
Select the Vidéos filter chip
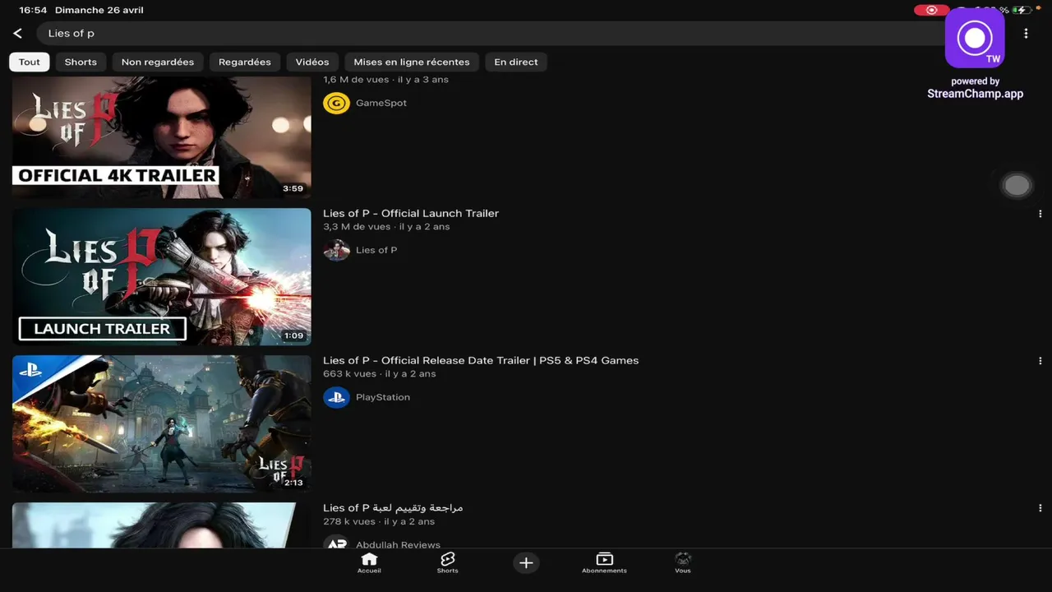pos(312,62)
